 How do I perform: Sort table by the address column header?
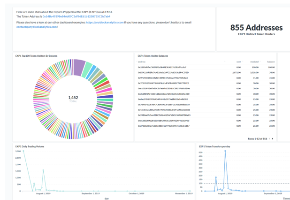click(142, 62)
